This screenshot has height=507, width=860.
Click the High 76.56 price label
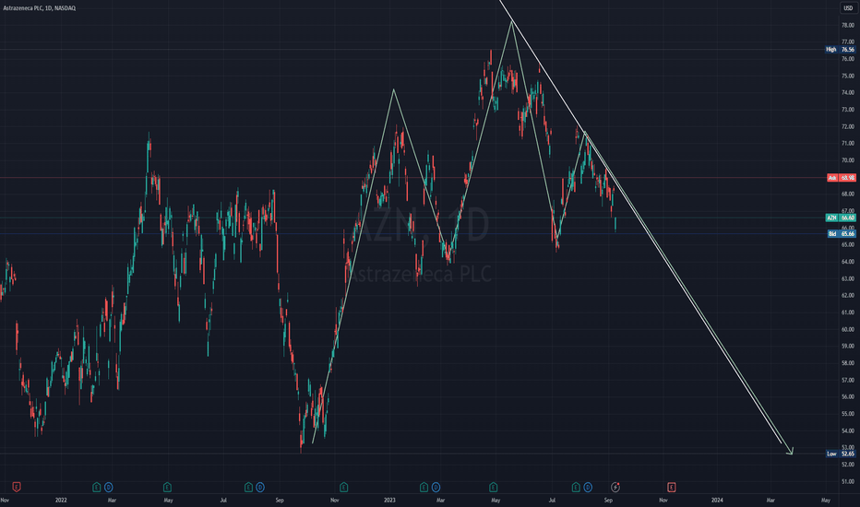click(x=841, y=50)
